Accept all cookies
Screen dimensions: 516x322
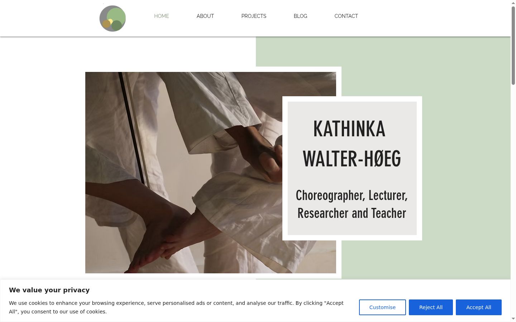(479, 307)
